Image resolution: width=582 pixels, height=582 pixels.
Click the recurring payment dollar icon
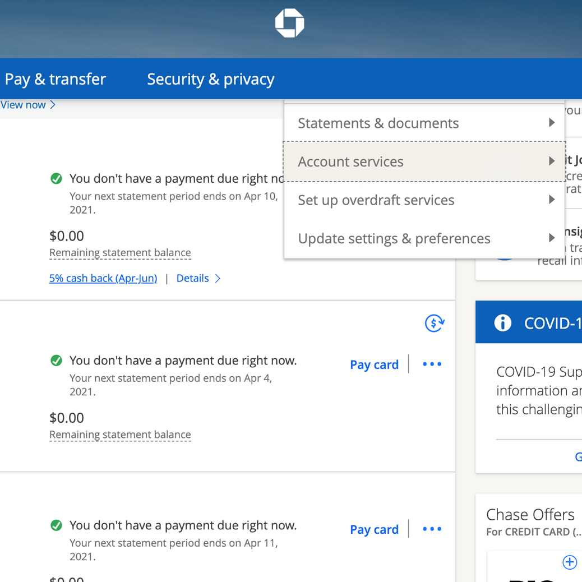click(435, 323)
